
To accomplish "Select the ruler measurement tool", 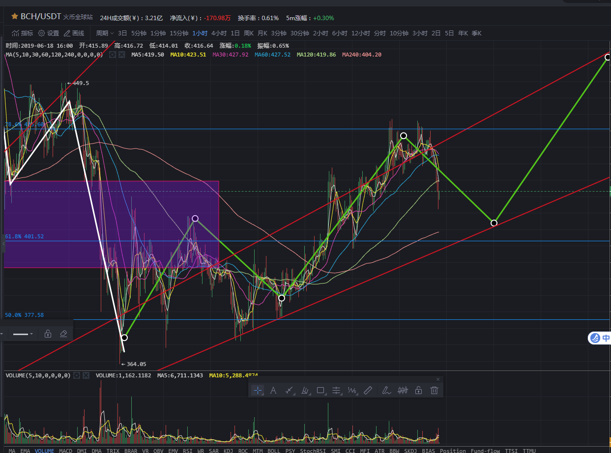I will 368,391.
